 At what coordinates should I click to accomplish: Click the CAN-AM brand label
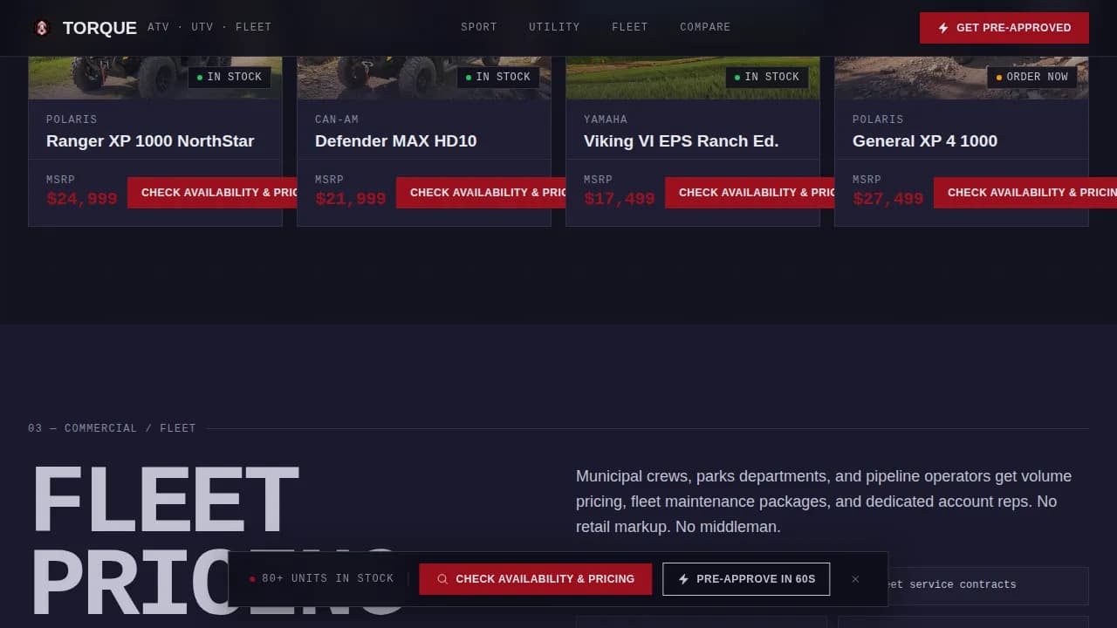(x=337, y=119)
